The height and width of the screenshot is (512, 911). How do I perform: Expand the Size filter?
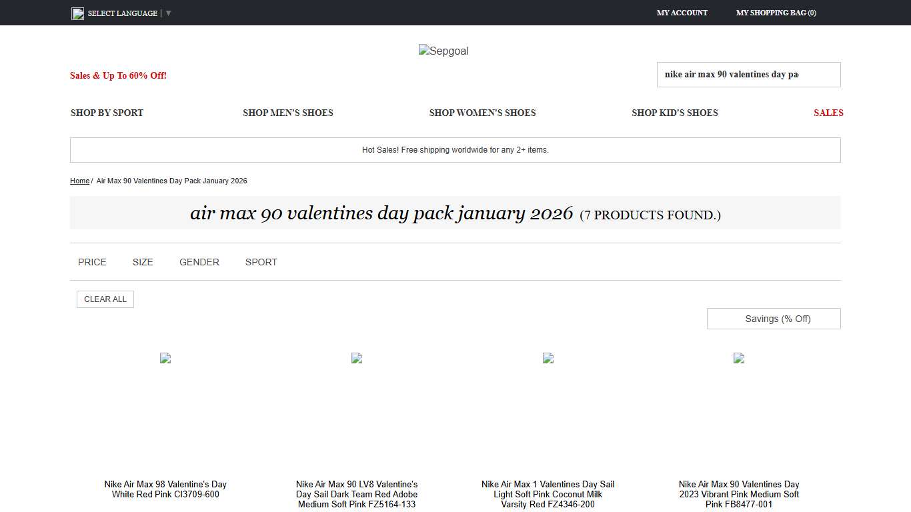tap(143, 262)
